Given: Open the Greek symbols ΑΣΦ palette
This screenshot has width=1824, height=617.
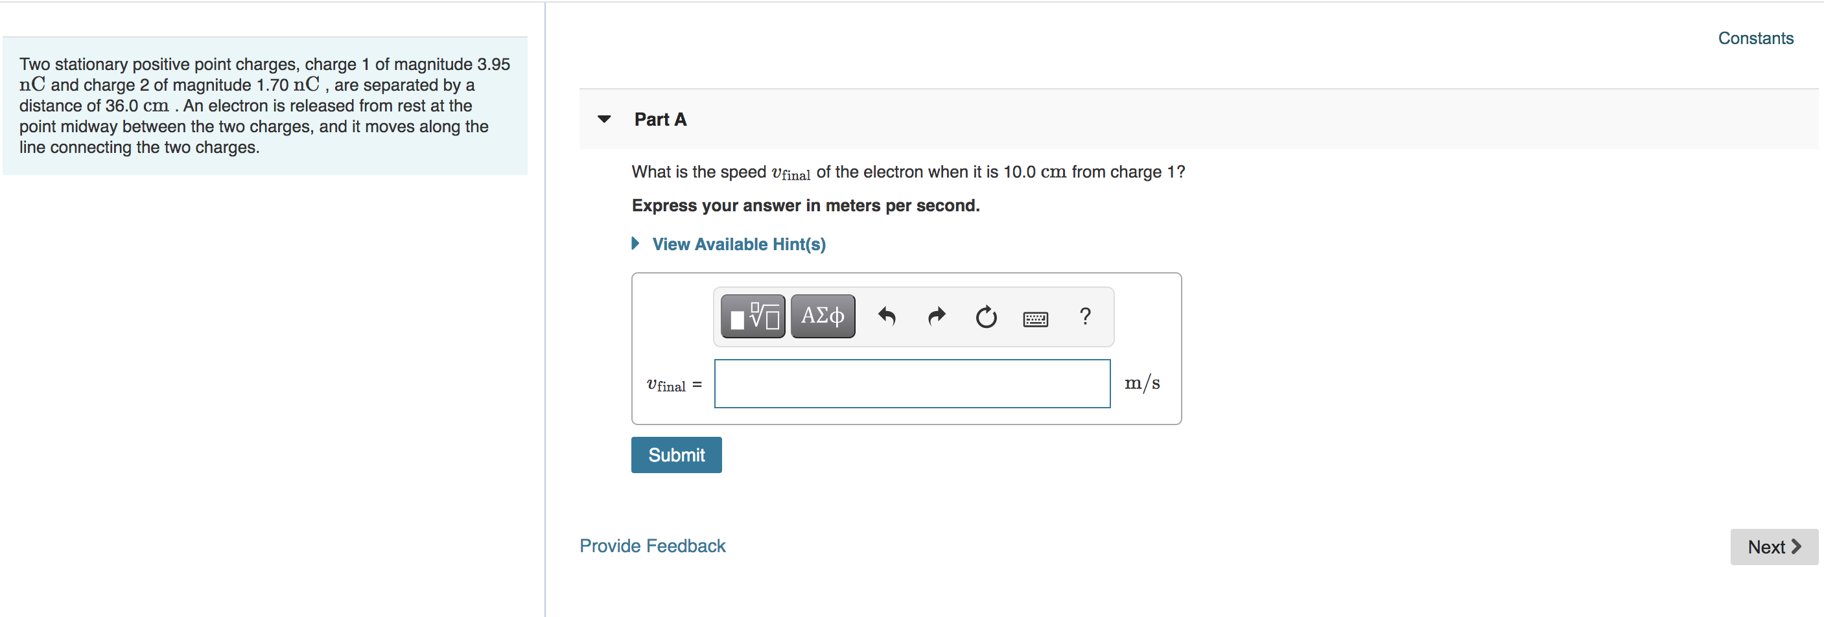Looking at the screenshot, I should pos(822,316).
